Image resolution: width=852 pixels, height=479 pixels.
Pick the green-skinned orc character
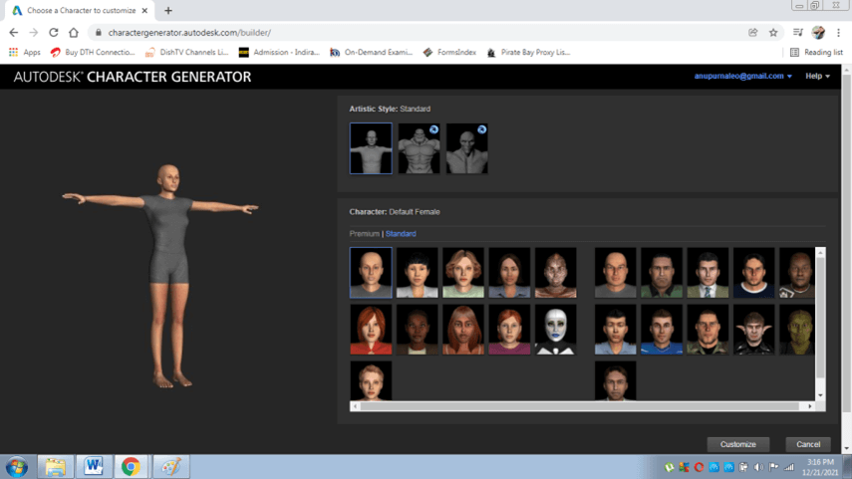click(797, 330)
